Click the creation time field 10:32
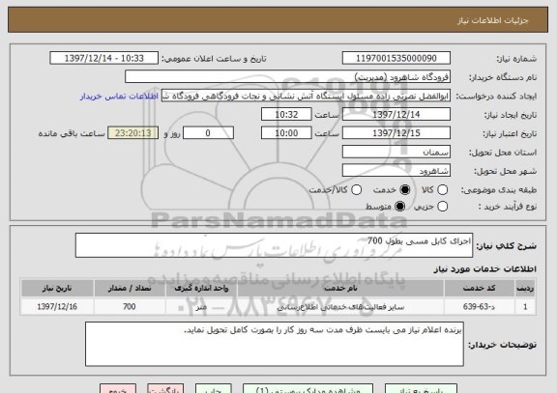This screenshot has width=557, height=393. (x=286, y=115)
